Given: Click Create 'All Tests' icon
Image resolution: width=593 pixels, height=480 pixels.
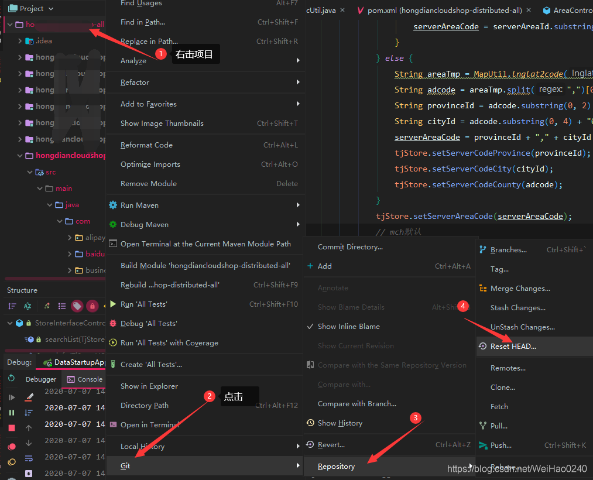Looking at the screenshot, I should click(113, 364).
